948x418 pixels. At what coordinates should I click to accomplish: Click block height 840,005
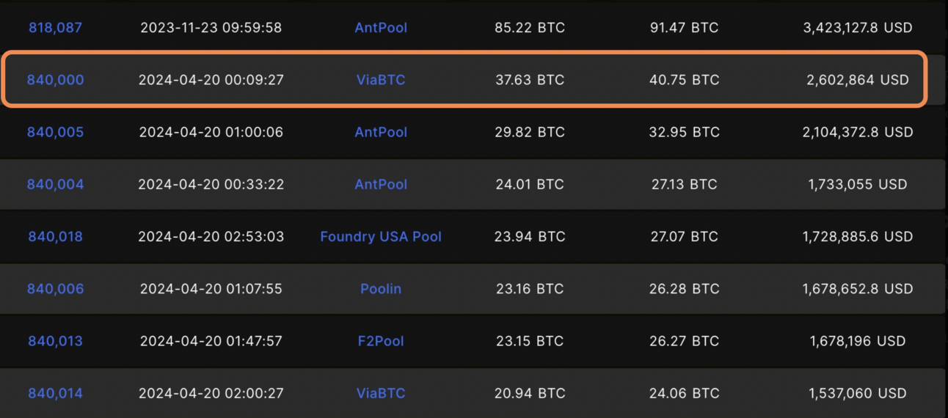coord(55,132)
